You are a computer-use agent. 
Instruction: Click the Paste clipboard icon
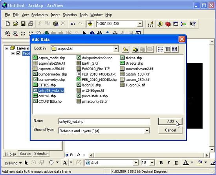56,24
